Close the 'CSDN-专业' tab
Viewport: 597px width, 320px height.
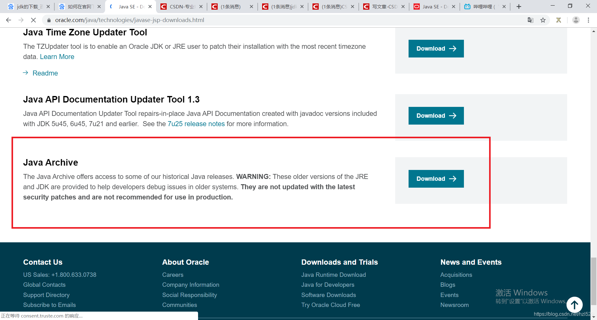coord(201,7)
